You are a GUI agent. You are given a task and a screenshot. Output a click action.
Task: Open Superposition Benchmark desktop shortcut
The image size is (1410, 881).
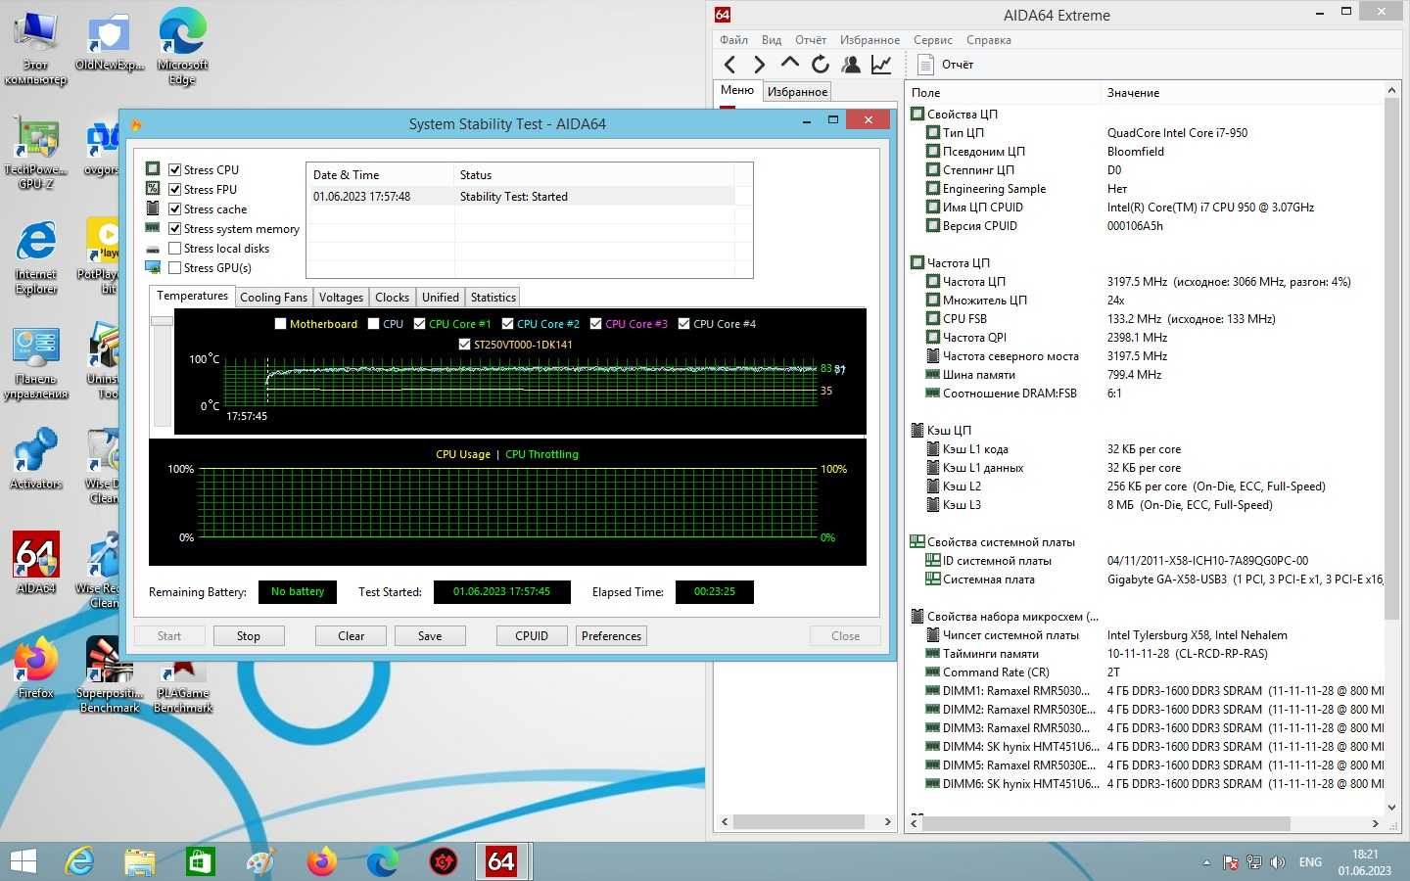110,675
